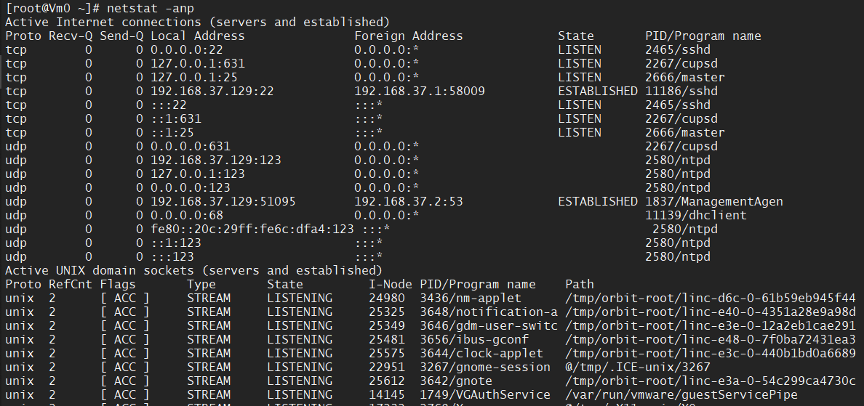Click '192.168.37.129:51095' udp address
The image size is (864, 406).
coord(223,201)
